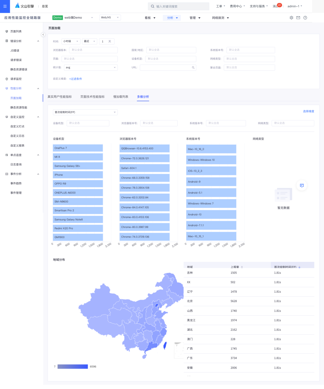Image resolution: width=324 pixels, height=389 pixels.
Task: Click the 错误分析 sidebar icon
Action: tap(7, 41)
